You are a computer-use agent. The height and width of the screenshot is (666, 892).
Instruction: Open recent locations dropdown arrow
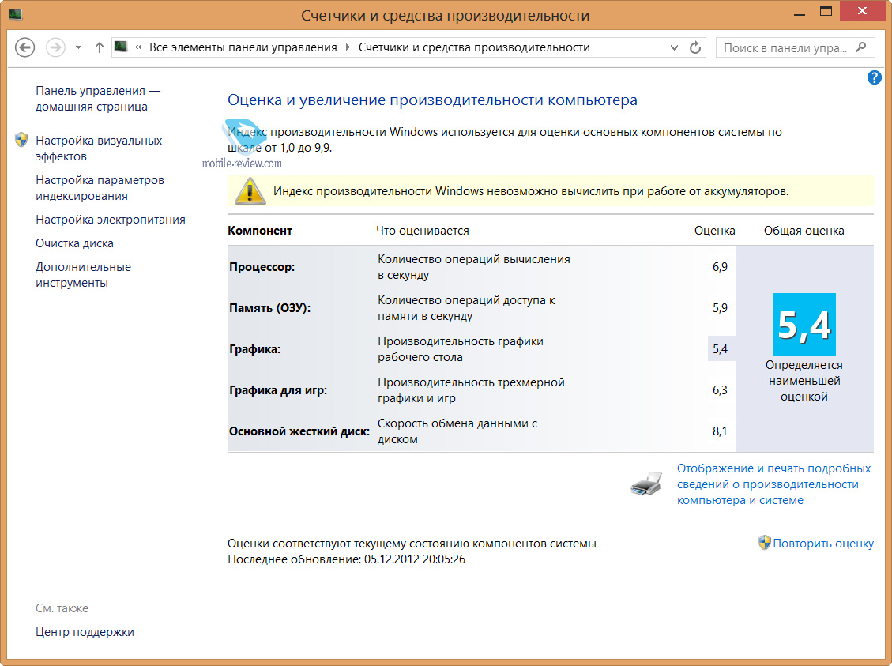[78, 47]
